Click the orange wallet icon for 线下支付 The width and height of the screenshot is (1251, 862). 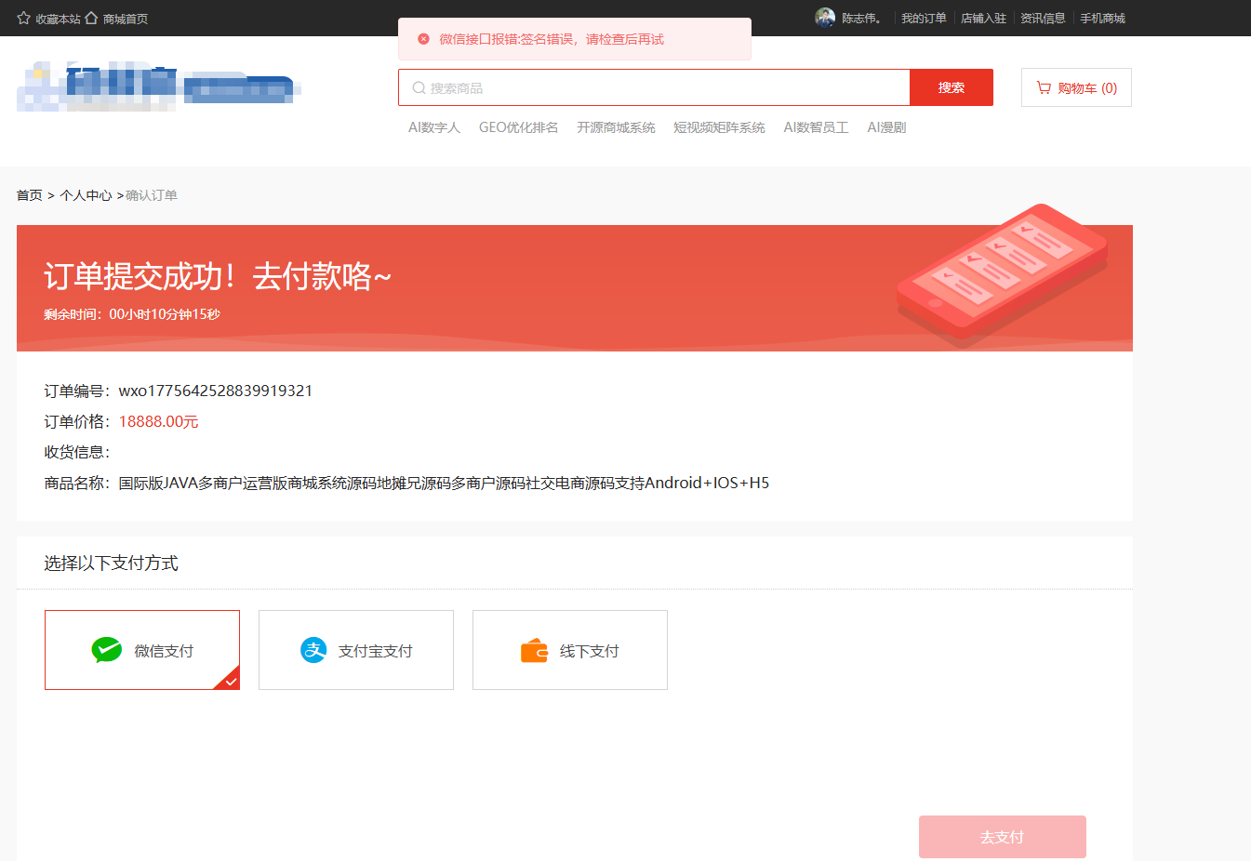point(534,650)
